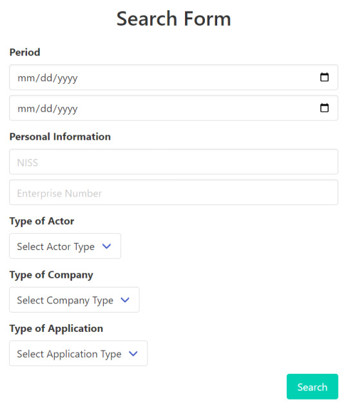348x406 pixels.
Task: Click the chevron arrow beside Select Application Type
Action: [x=133, y=353]
